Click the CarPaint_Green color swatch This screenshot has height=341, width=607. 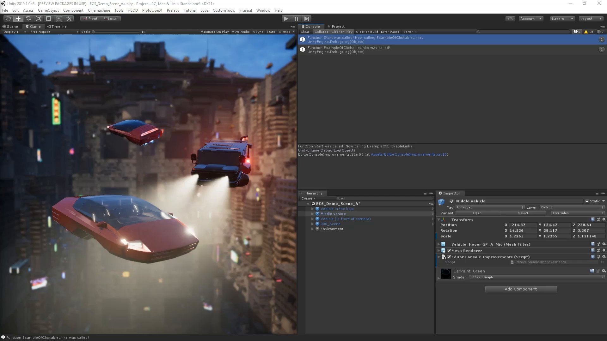click(x=445, y=273)
